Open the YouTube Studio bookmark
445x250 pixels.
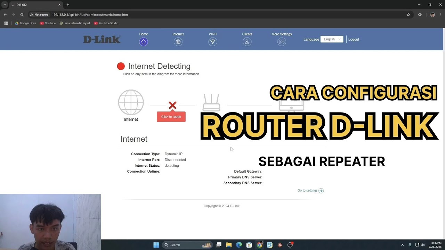pos(106,23)
